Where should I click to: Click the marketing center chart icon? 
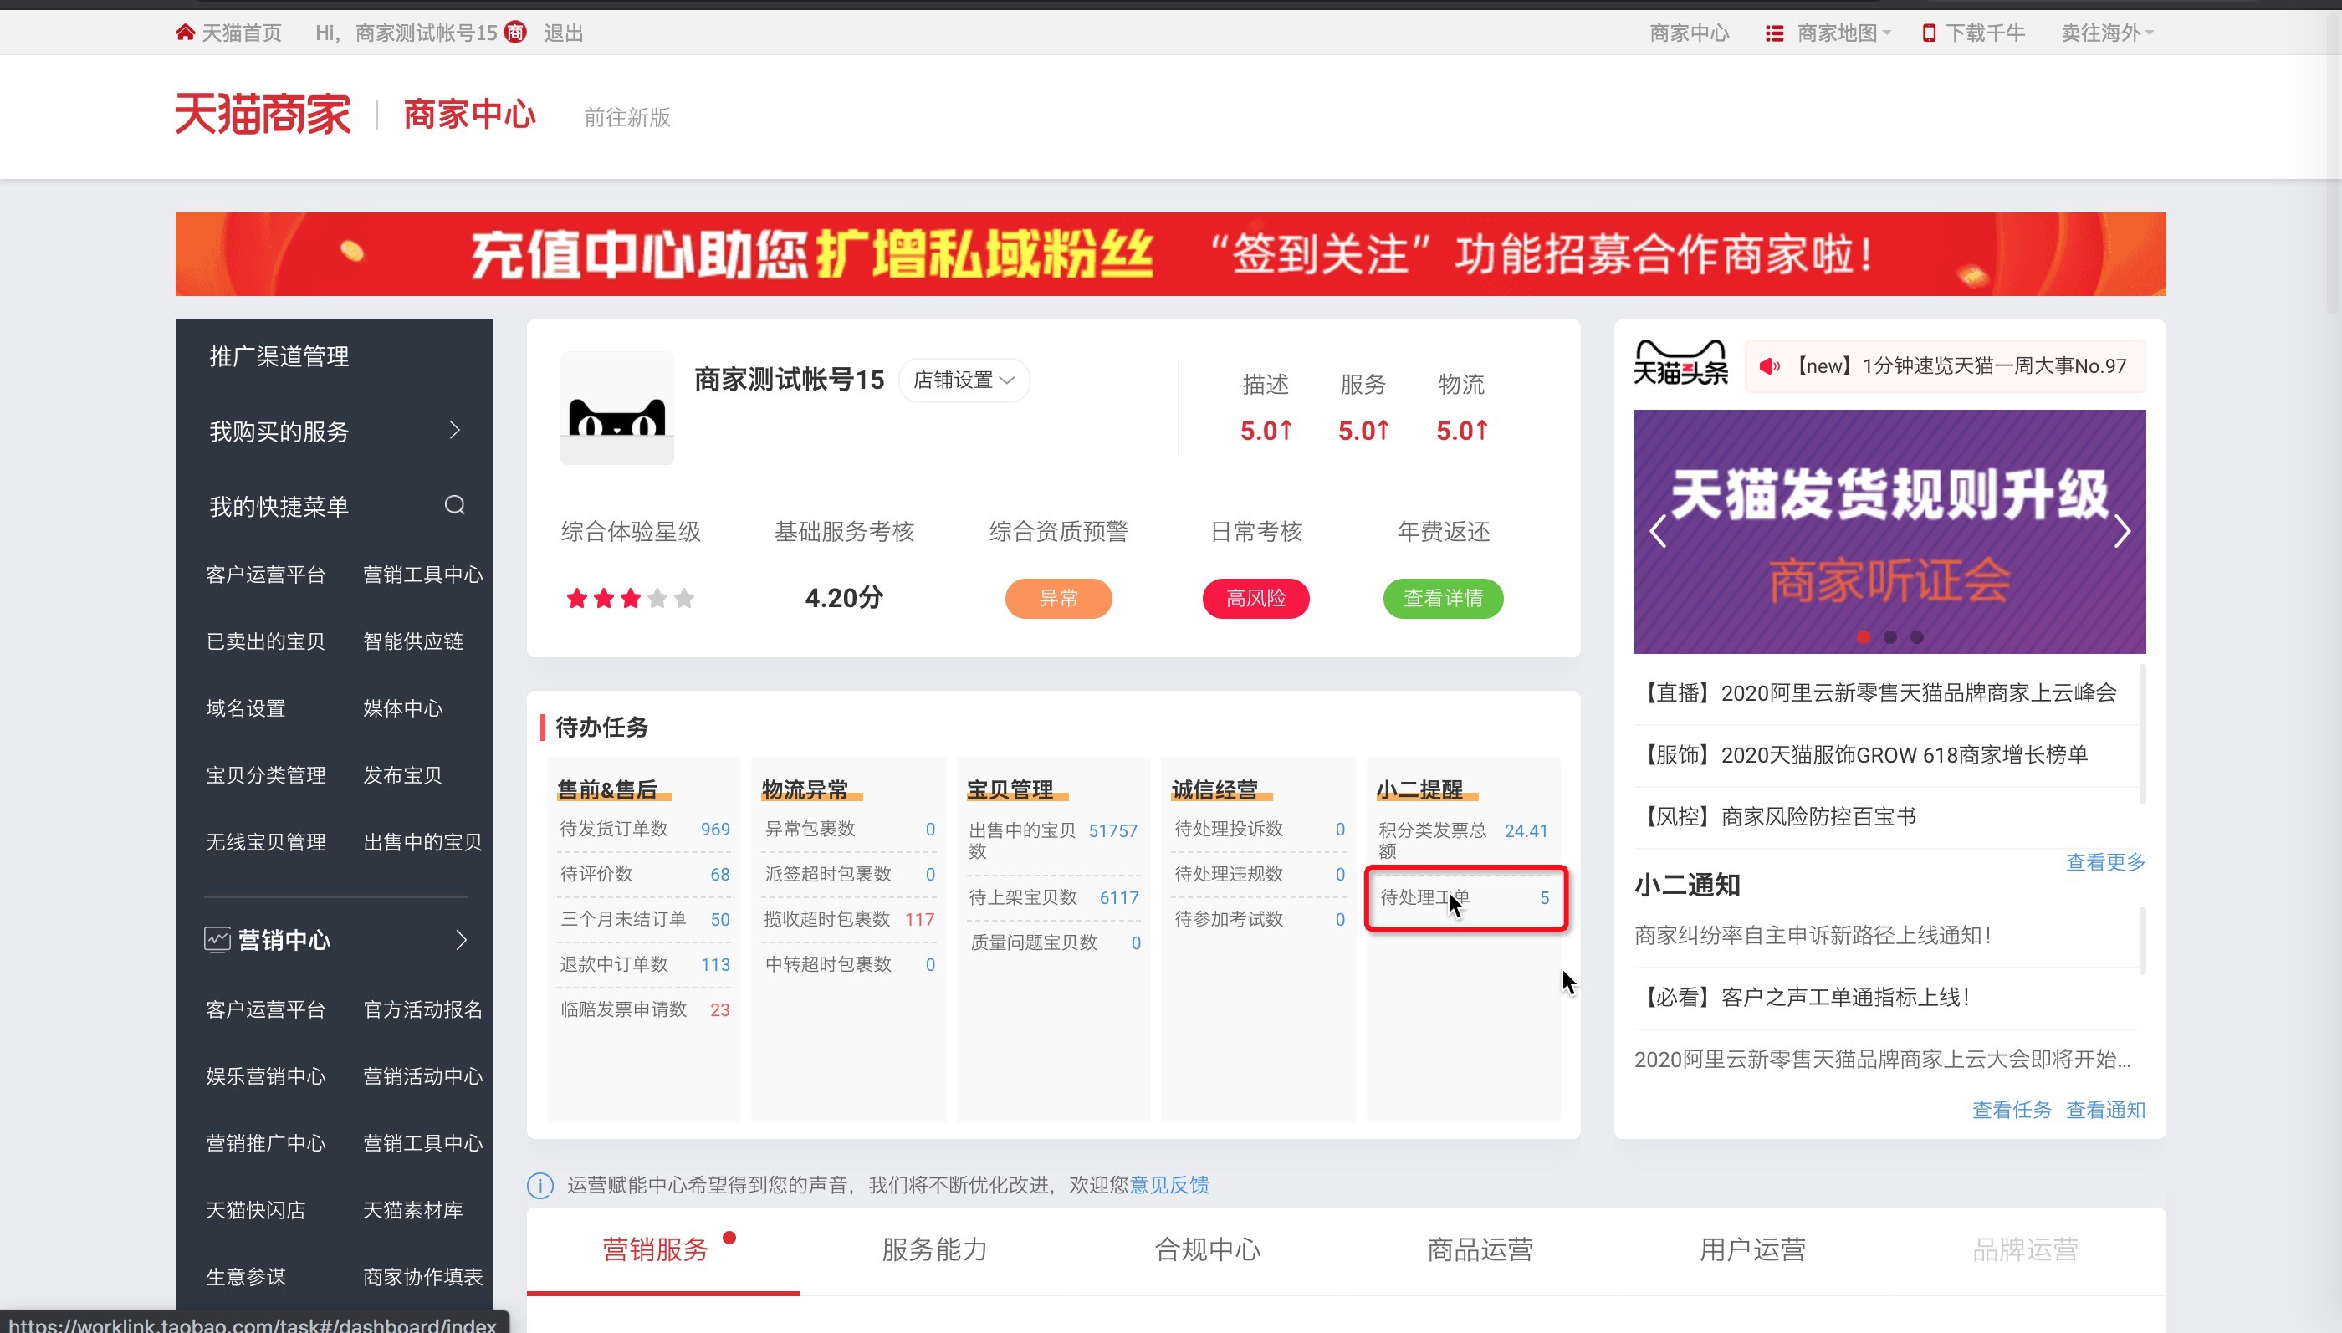[x=217, y=940]
